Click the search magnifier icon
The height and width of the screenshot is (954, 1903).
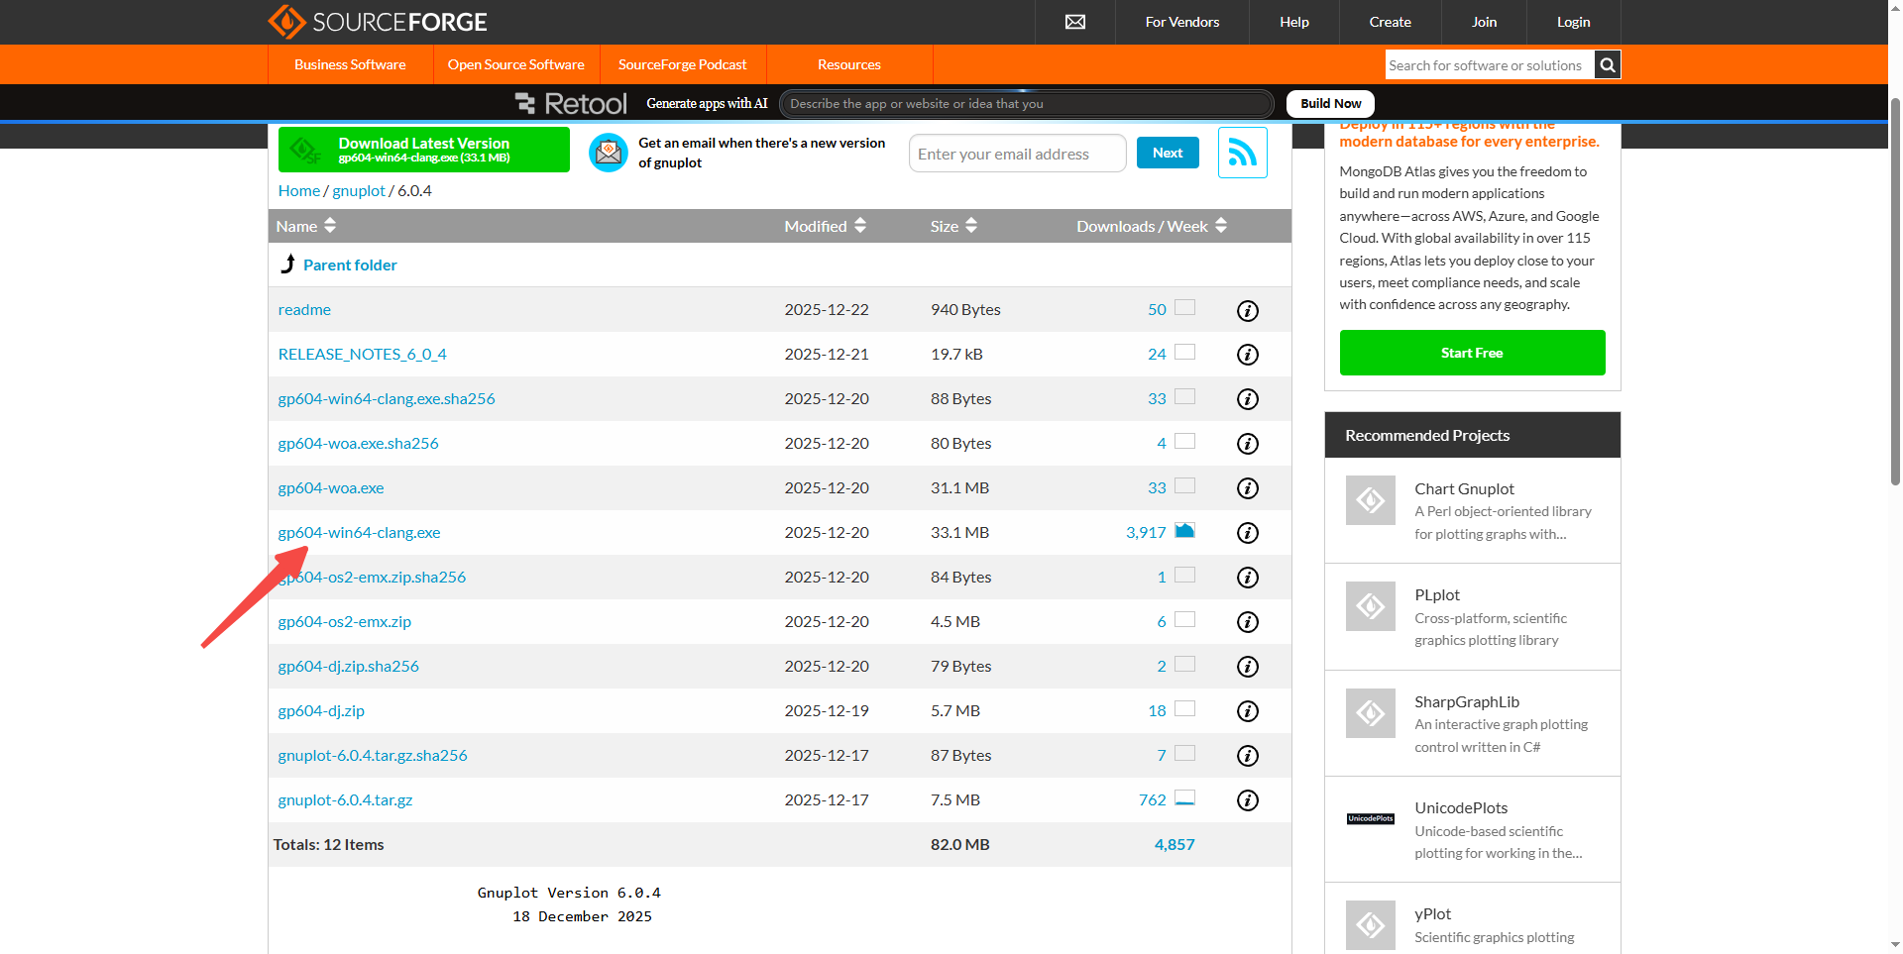(1608, 65)
